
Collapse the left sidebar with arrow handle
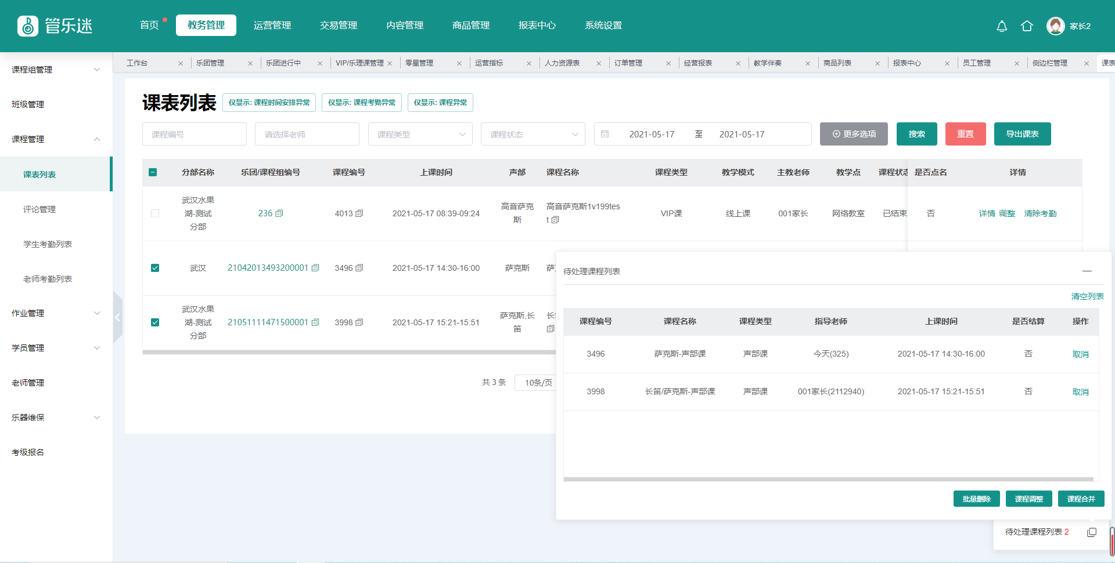point(118,317)
